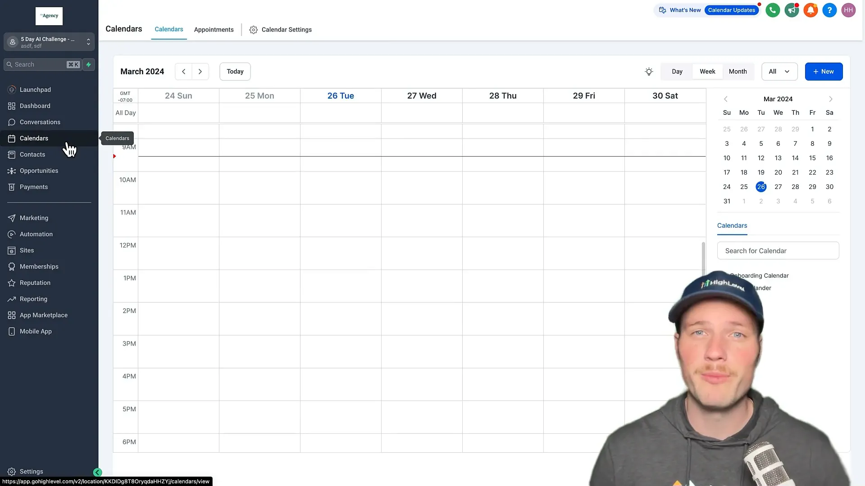This screenshot has height=486, width=865.
Task: Open the blue help question mark
Action: 829,10
